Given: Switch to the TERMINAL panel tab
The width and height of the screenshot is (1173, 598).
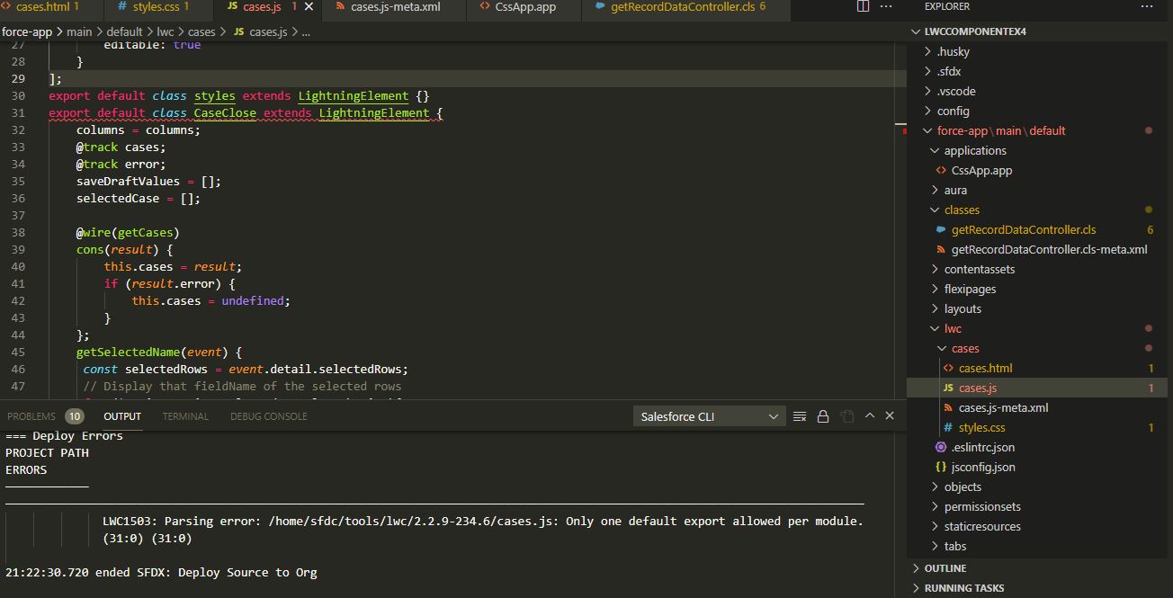Looking at the screenshot, I should click(185, 415).
